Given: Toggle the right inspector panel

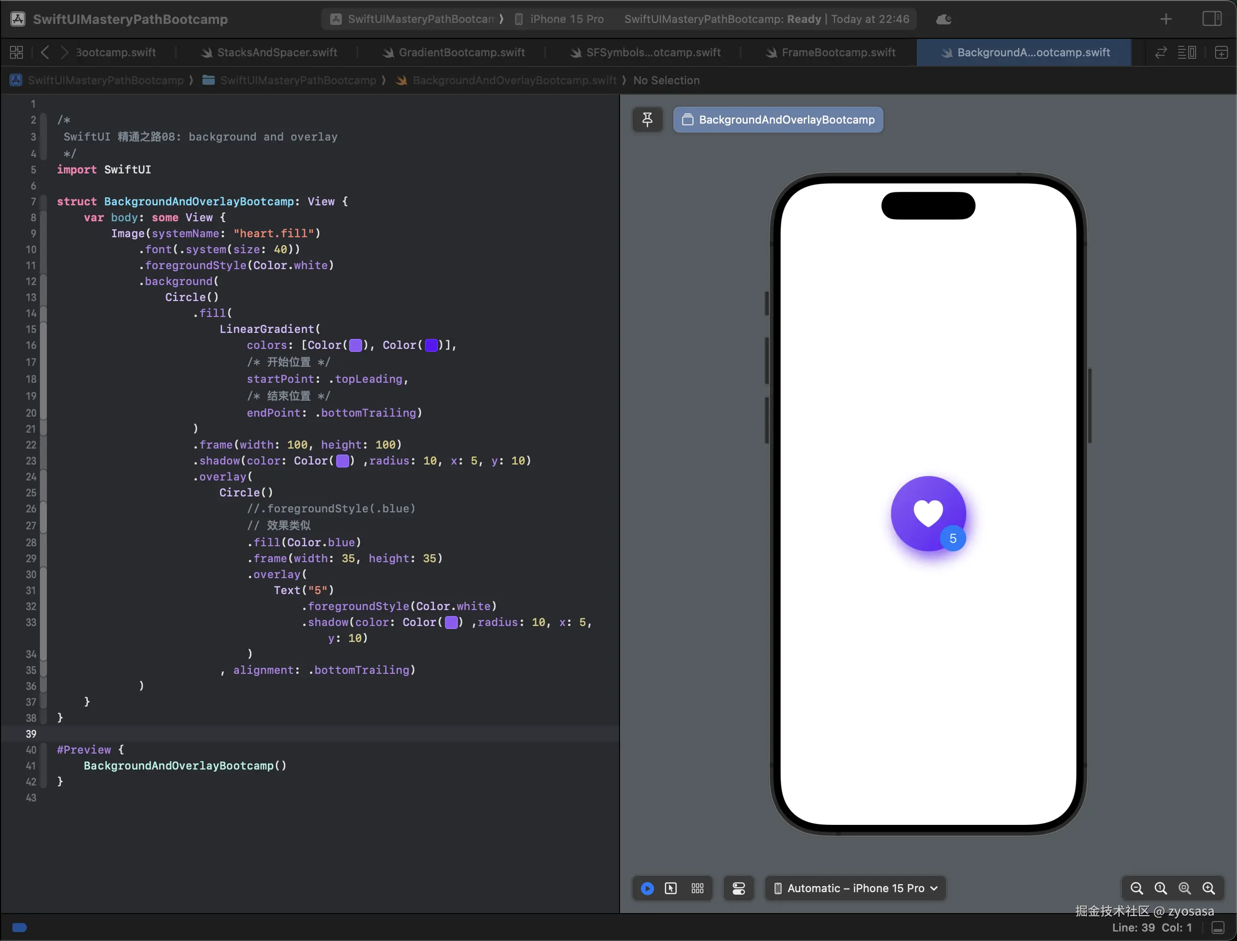Looking at the screenshot, I should pos(1212,19).
